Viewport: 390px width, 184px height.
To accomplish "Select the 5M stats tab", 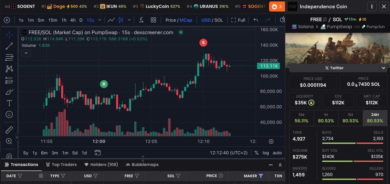I will pos(302,118).
